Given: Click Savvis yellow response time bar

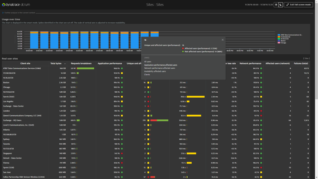Looking at the screenshot, I should 196,97.
